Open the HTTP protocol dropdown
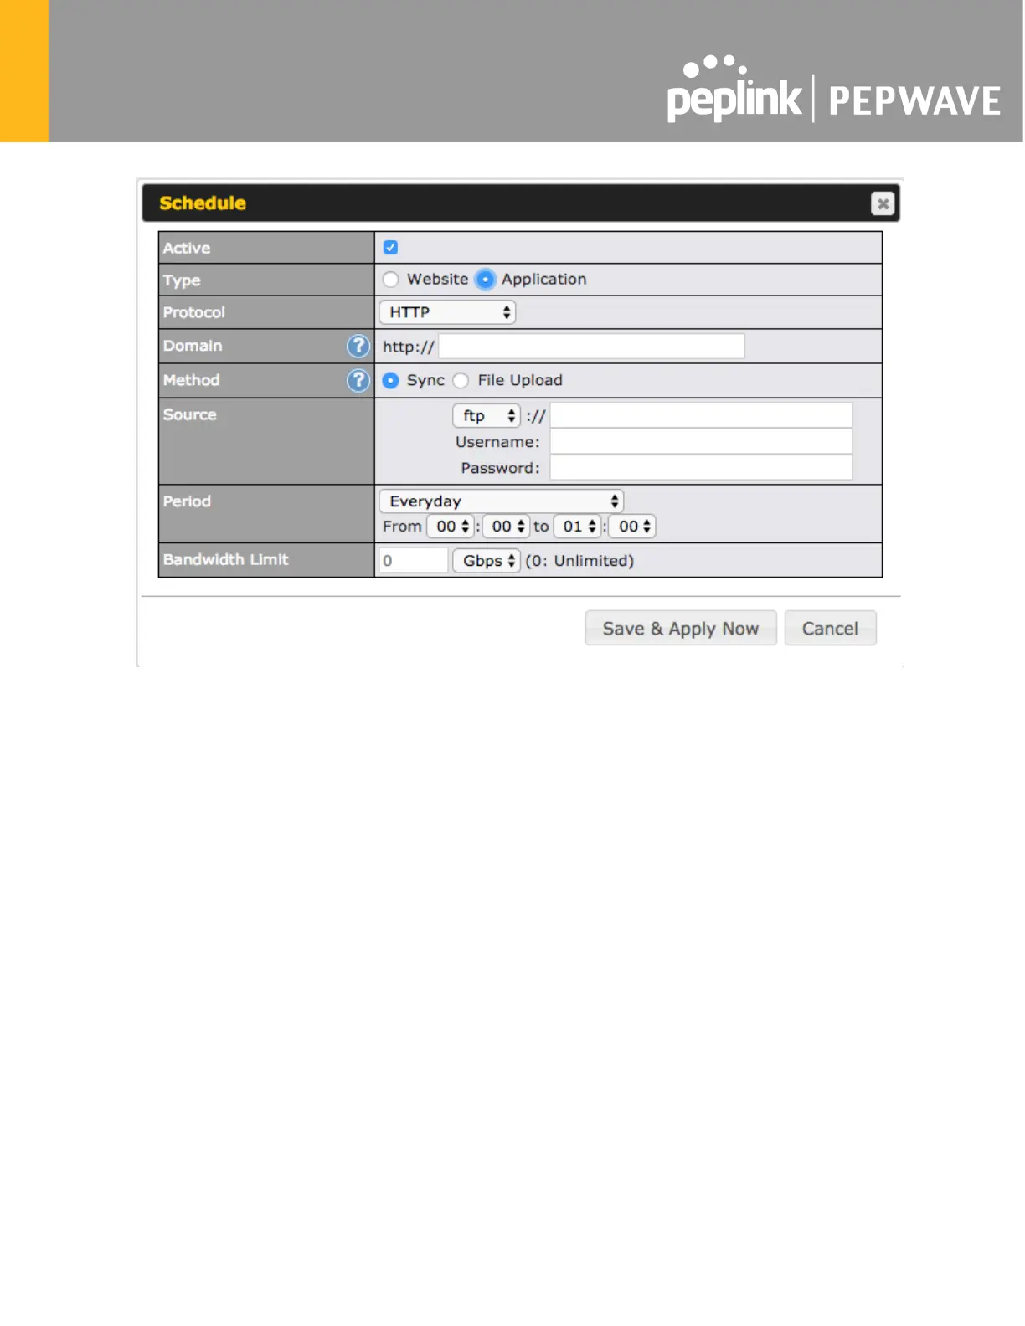This screenshot has height=1326, width=1025. point(447,312)
